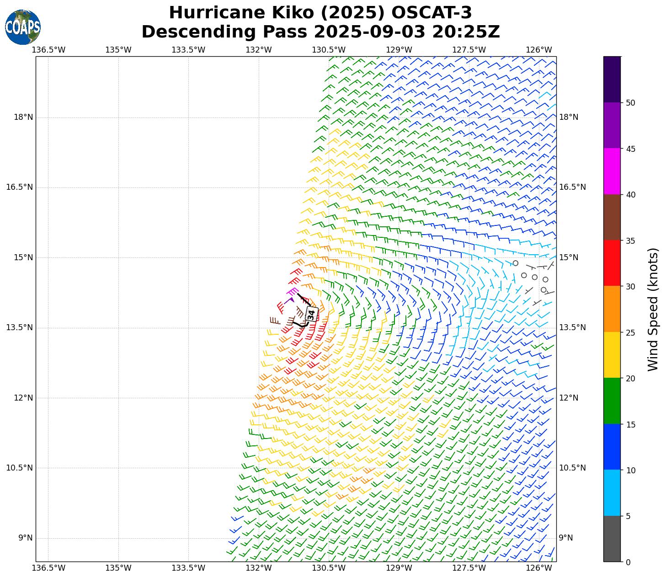
Task: Click the Descending Pass timestamp subtitle
Action: [x=320, y=32]
